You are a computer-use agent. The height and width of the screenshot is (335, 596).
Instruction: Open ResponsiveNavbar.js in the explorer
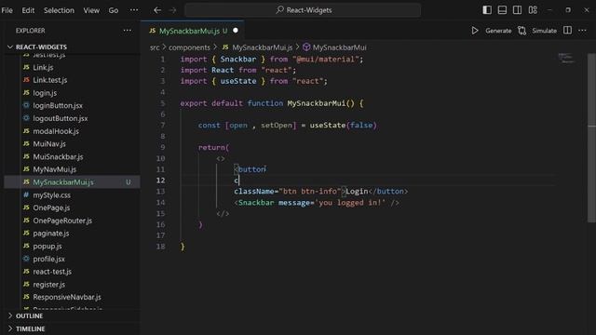click(67, 298)
